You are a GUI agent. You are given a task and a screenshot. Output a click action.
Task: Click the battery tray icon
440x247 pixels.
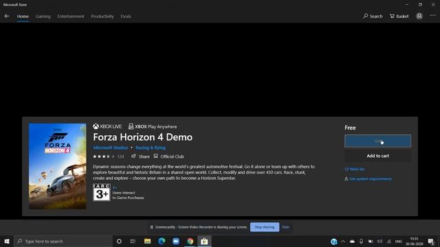pos(371,242)
